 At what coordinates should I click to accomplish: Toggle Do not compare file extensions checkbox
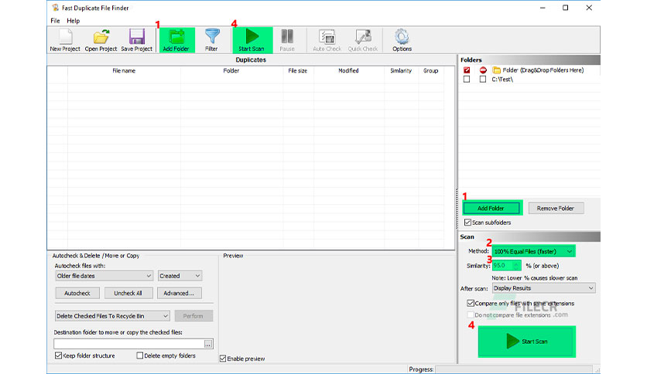(x=471, y=314)
